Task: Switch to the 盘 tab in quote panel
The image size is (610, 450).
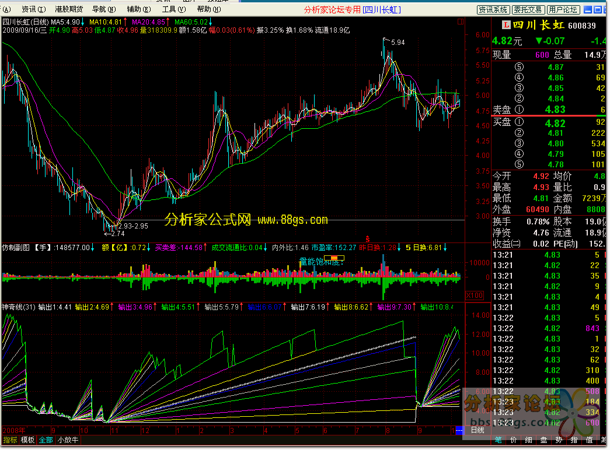Action: click(x=544, y=440)
